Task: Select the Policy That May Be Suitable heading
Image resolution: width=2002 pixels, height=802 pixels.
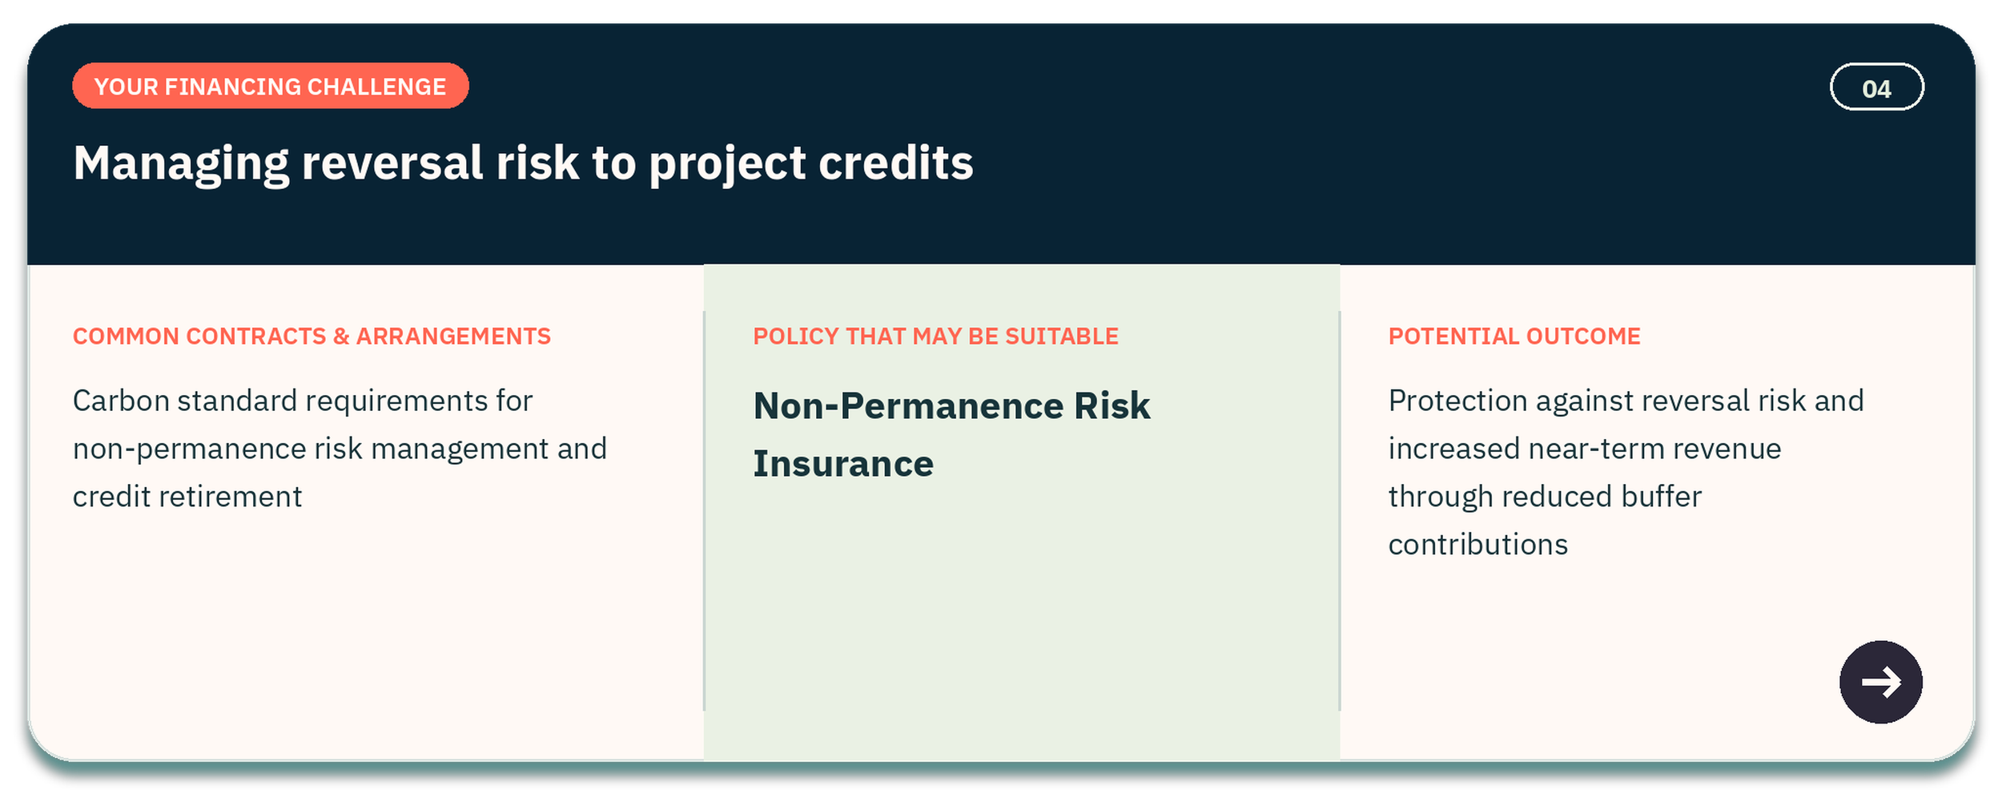Action: 935,336
